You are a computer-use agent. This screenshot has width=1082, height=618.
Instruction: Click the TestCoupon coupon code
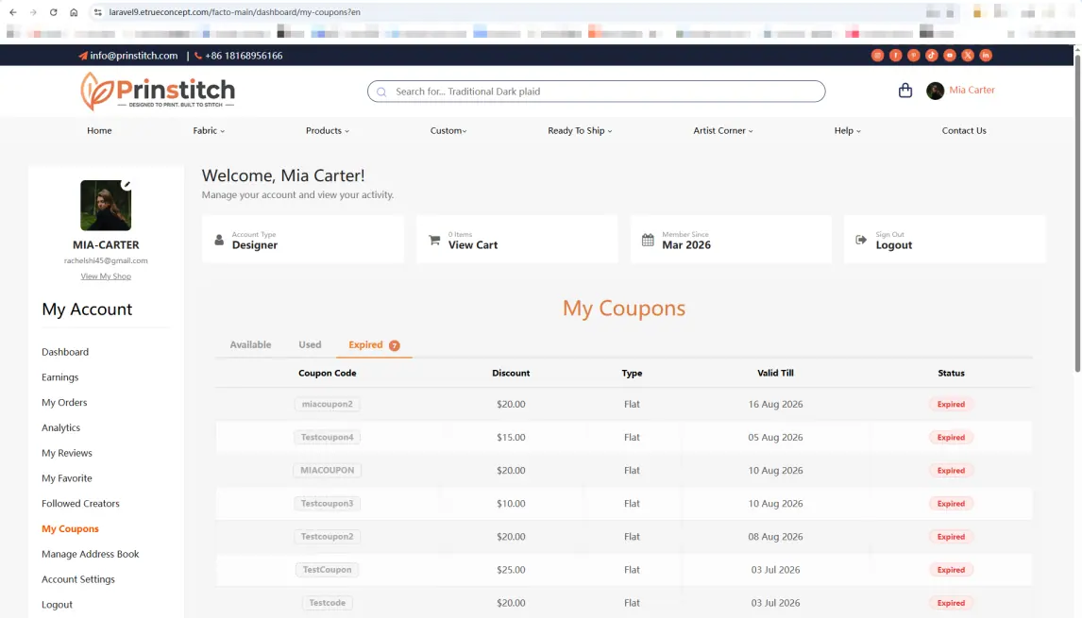[327, 570]
